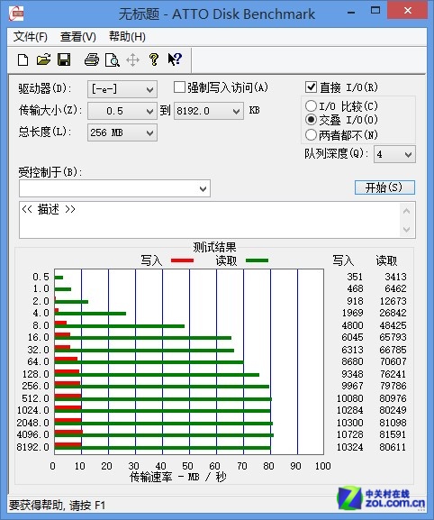Click the four-arrow move icon in toolbar
The width and height of the screenshot is (434, 520).
pyautogui.click(x=133, y=60)
